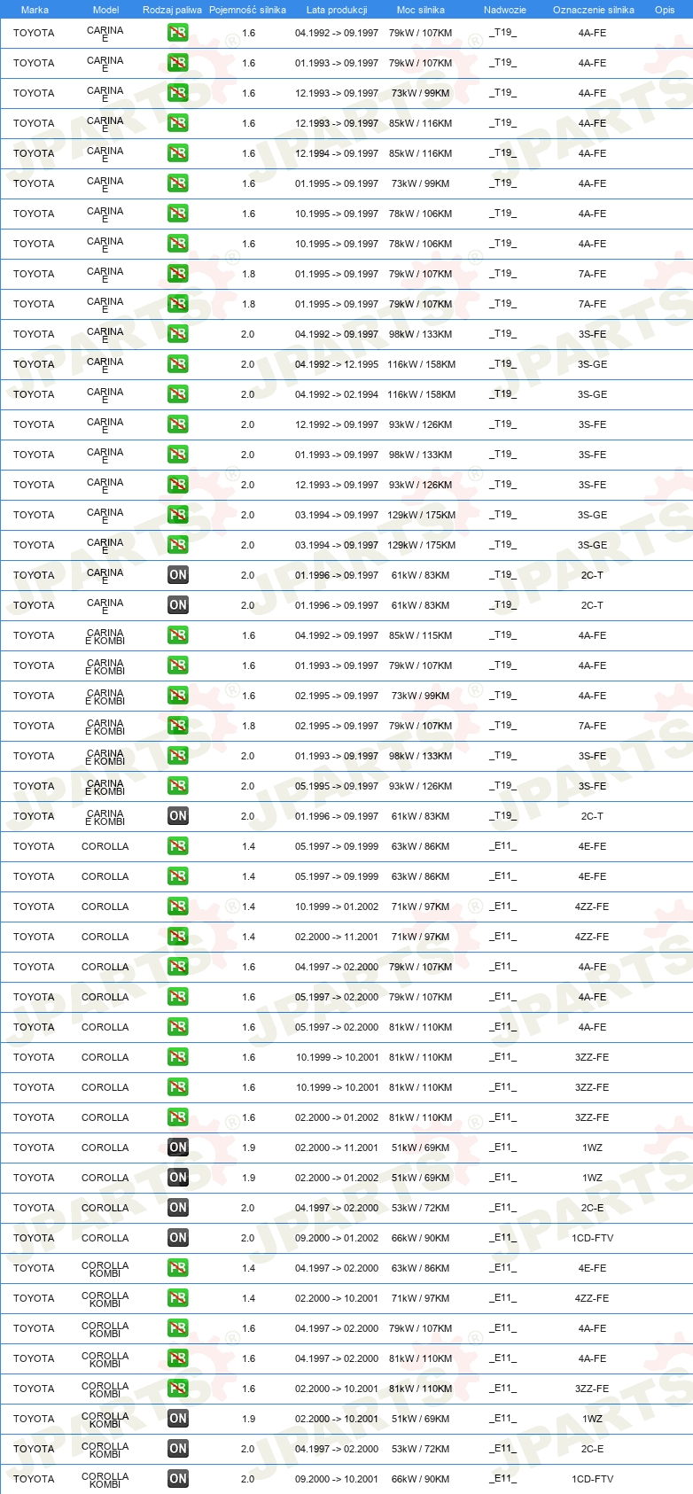Click the Nadwozie column header

[505, 10]
